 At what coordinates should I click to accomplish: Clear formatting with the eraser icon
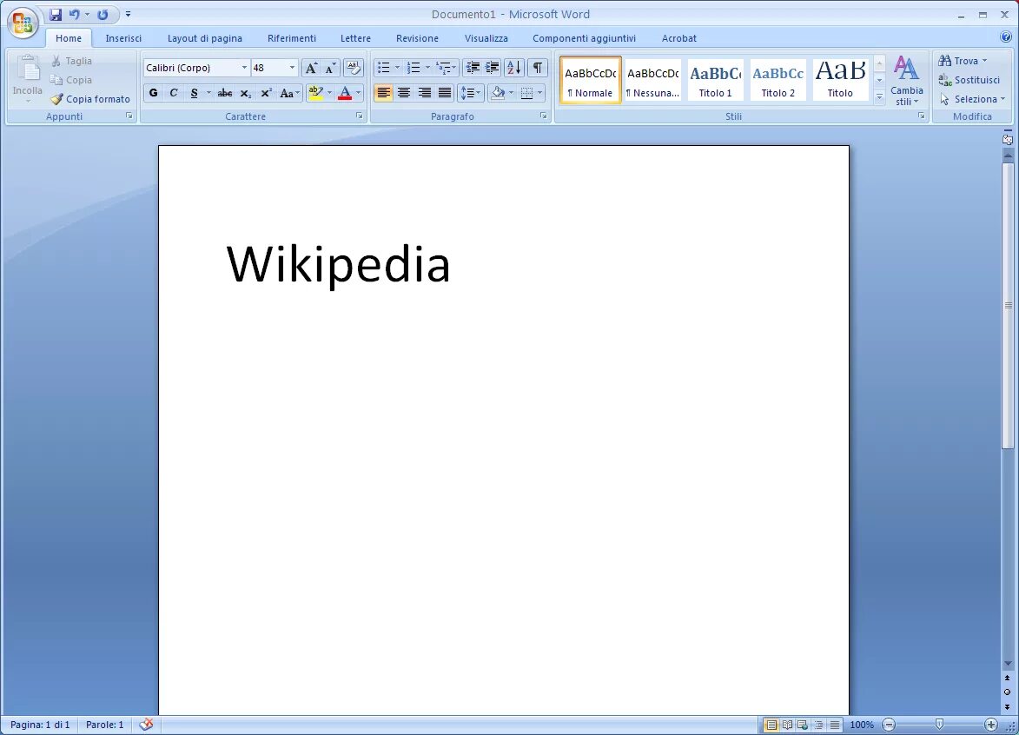point(354,68)
